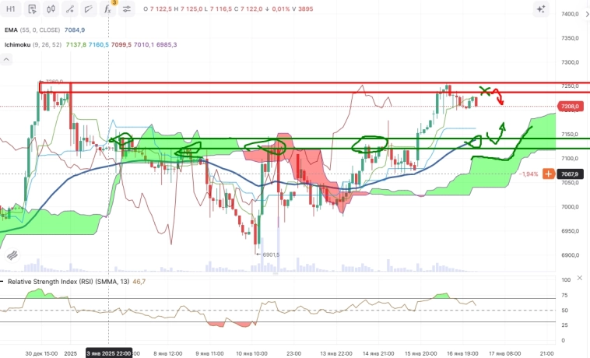The width and height of the screenshot is (590, 358).
Task: Click time label 8 янв 12:00
Action: (168, 353)
